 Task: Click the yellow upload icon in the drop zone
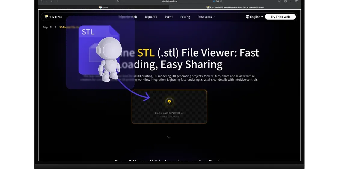coord(169,102)
